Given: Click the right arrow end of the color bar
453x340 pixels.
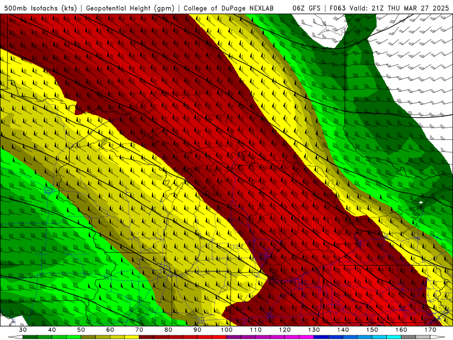Looking at the screenshot, I should (x=438, y=337).
